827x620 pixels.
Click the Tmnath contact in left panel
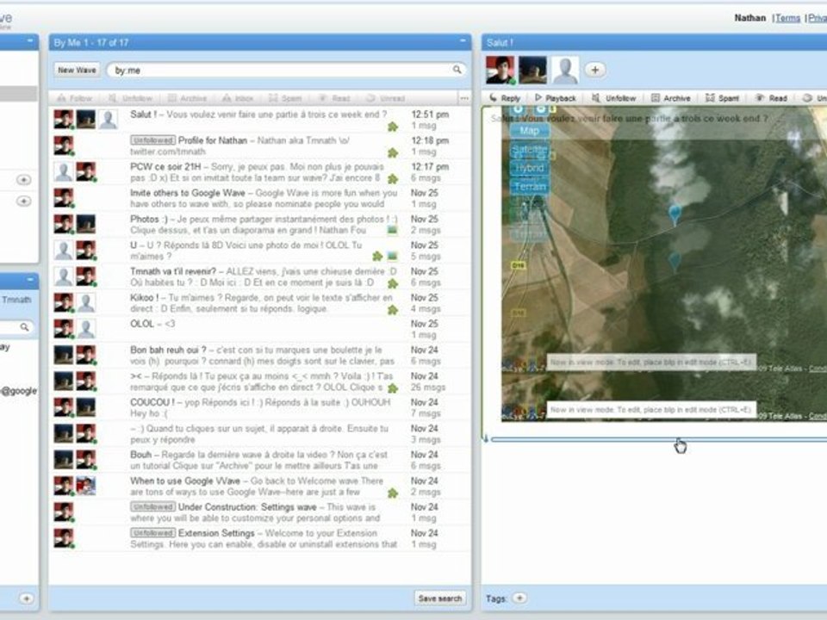click(x=16, y=300)
